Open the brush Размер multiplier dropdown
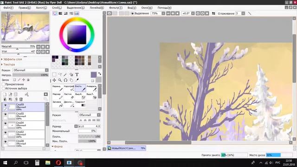 [76, 126]
